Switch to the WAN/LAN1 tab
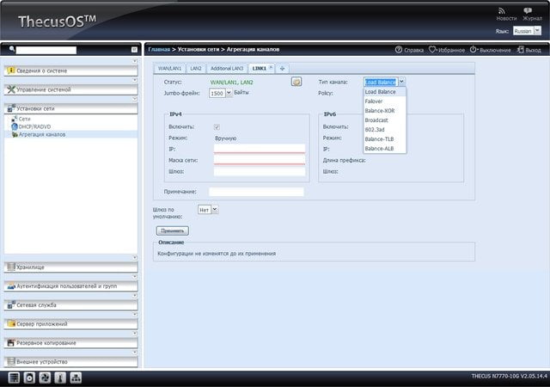Screen dimensions: 550x387 click(170, 69)
